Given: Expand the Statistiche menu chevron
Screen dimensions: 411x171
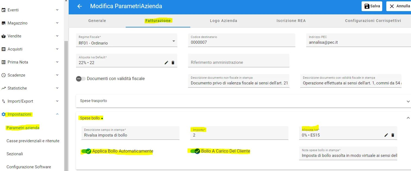Looking at the screenshot, I should click(x=57, y=88).
